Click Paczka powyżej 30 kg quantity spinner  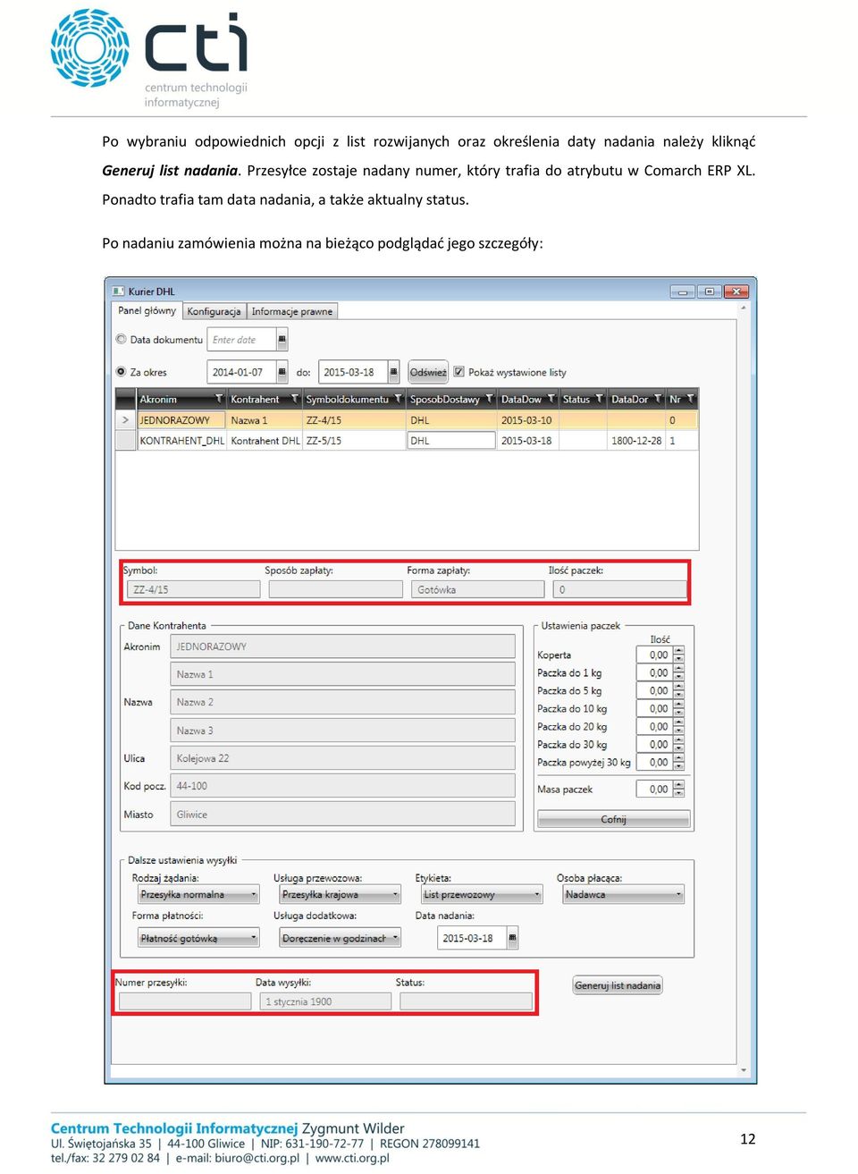pos(678,763)
